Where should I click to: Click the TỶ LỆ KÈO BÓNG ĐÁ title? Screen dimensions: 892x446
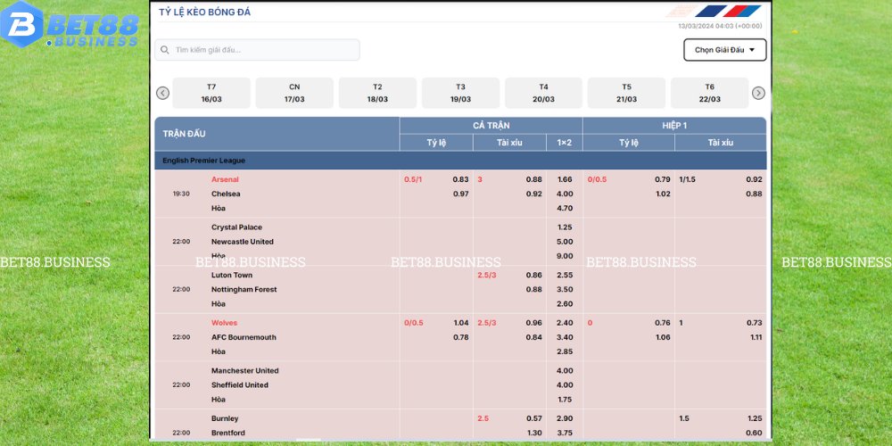coord(204,12)
